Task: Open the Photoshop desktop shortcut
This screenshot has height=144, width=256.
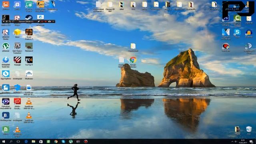Action: click(226, 18)
